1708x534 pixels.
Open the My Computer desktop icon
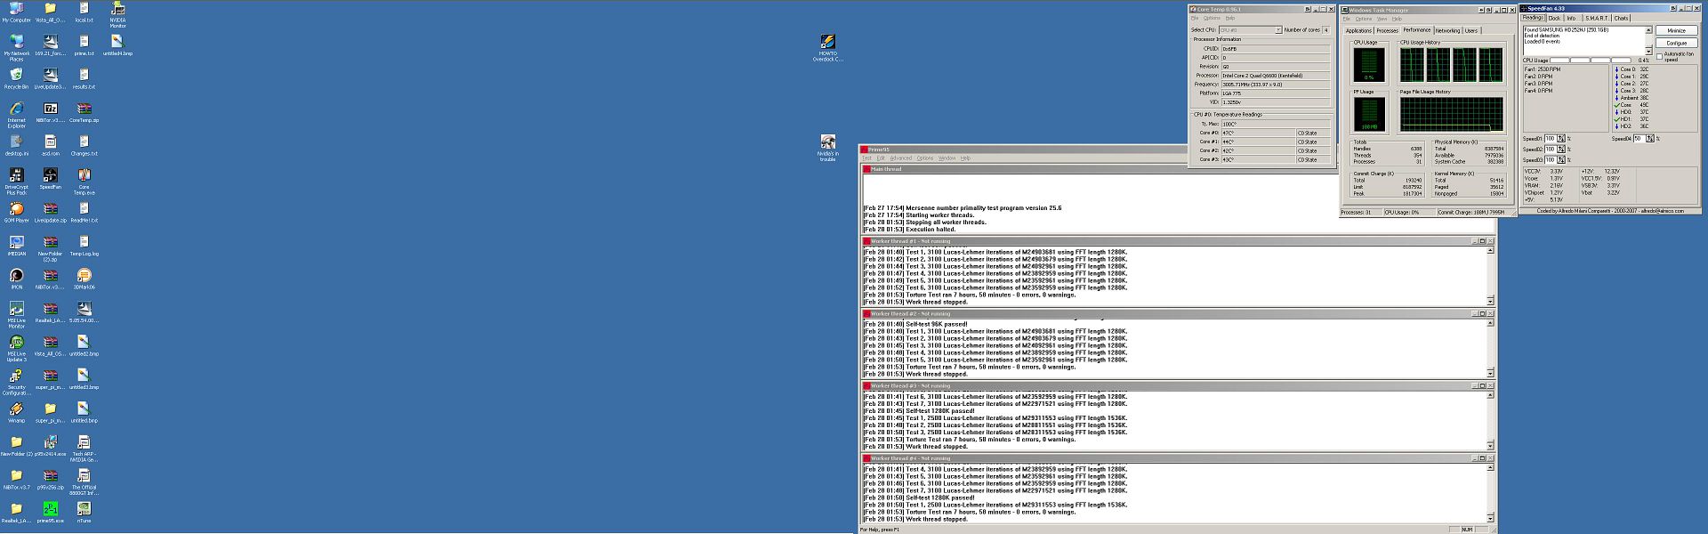[16, 12]
